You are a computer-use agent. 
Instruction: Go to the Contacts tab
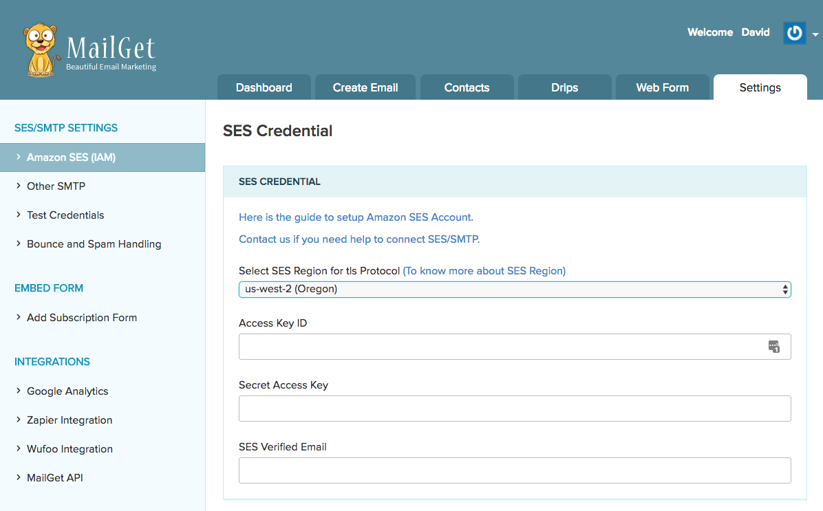pyautogui.click(x=467, y=87)
